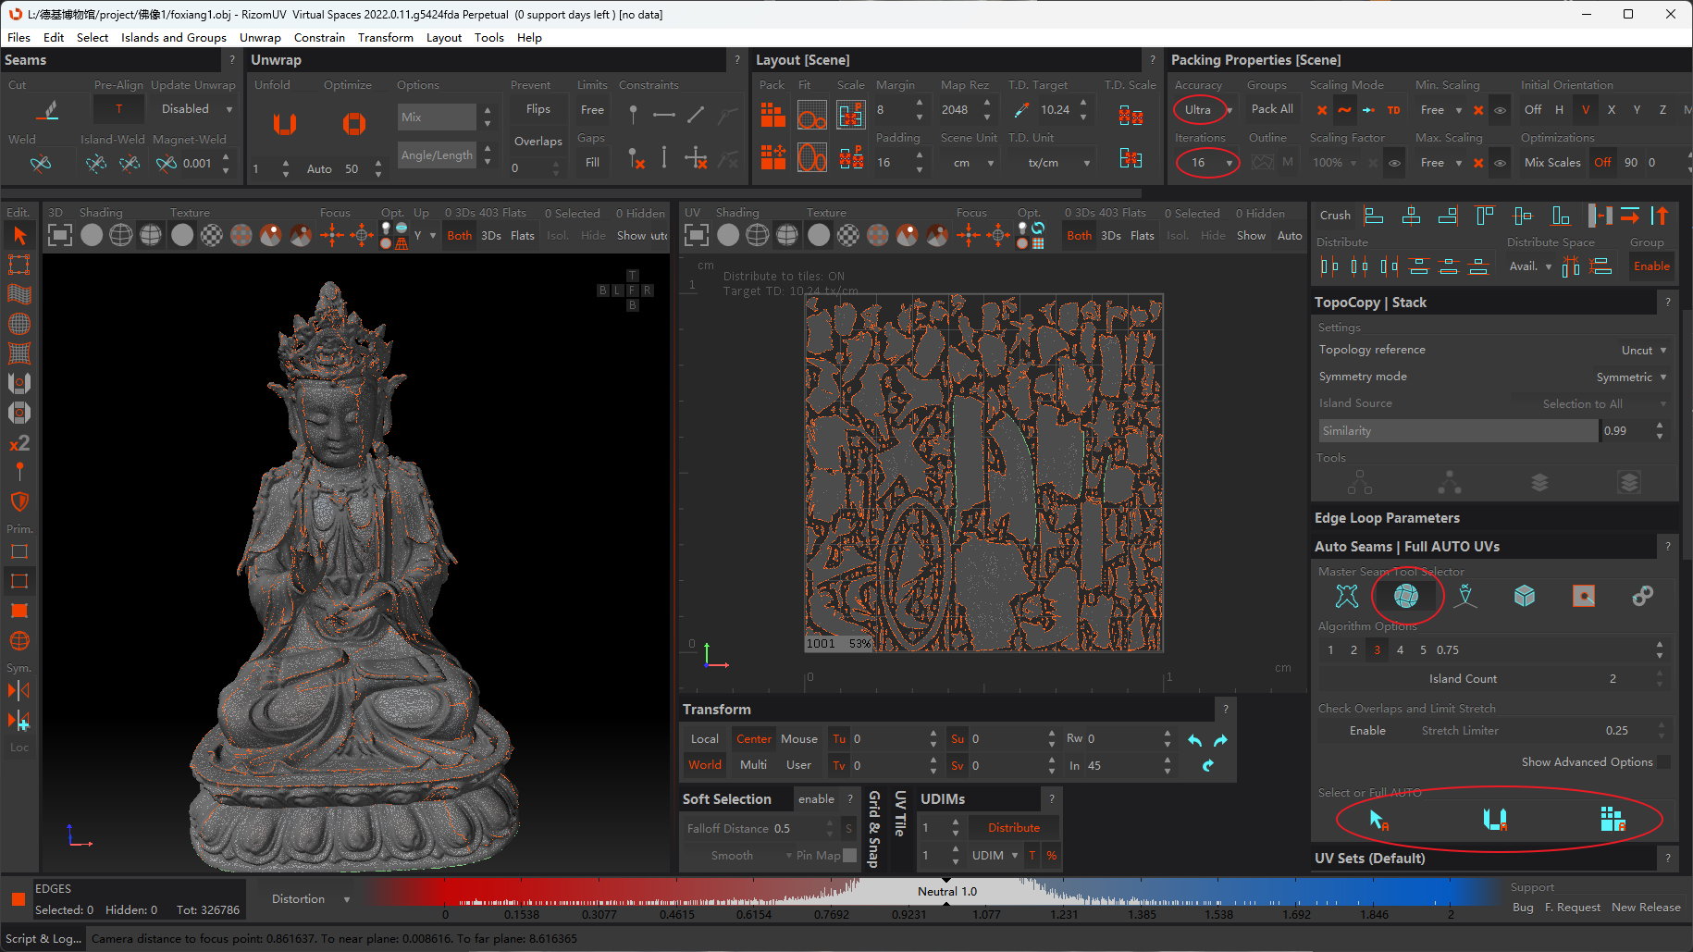The width and height of the screenshot is (1693, 952).
Task: Click Show Advanced Options
Action: coord(1587,762)
